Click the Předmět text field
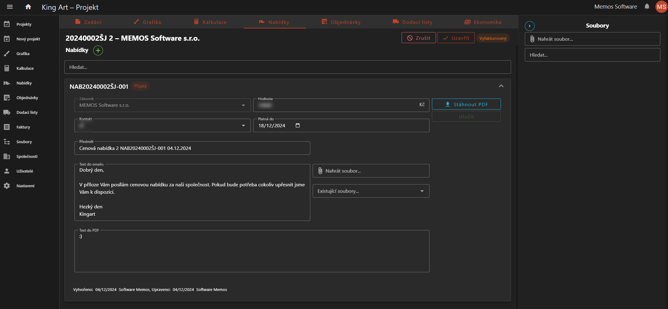 [192, 148]
